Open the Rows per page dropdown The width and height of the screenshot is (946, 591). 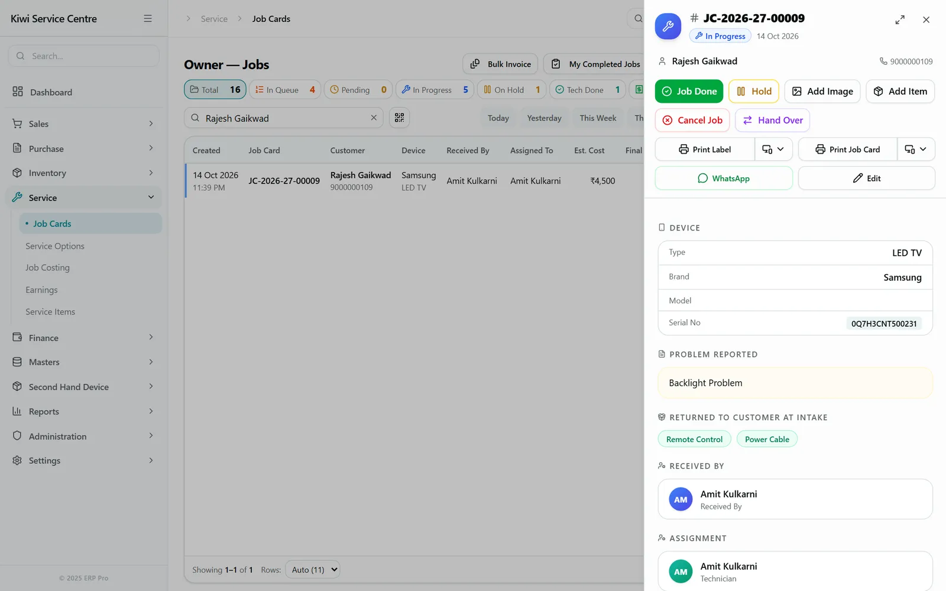pyautogui.click(x=313, y=570)
